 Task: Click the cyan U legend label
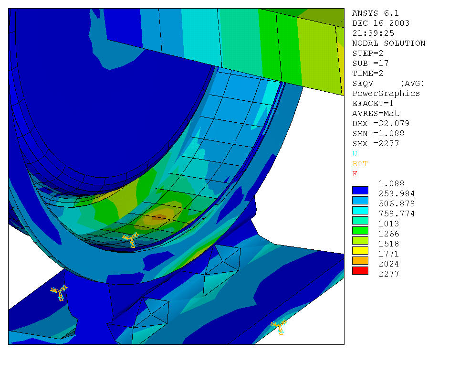355,154
